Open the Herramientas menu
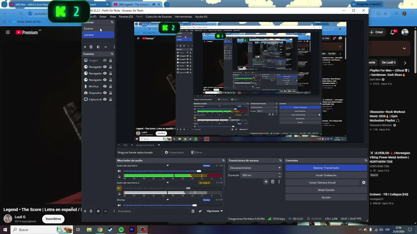This screenshot has width=417, height=234. click(x=183, y=17)
